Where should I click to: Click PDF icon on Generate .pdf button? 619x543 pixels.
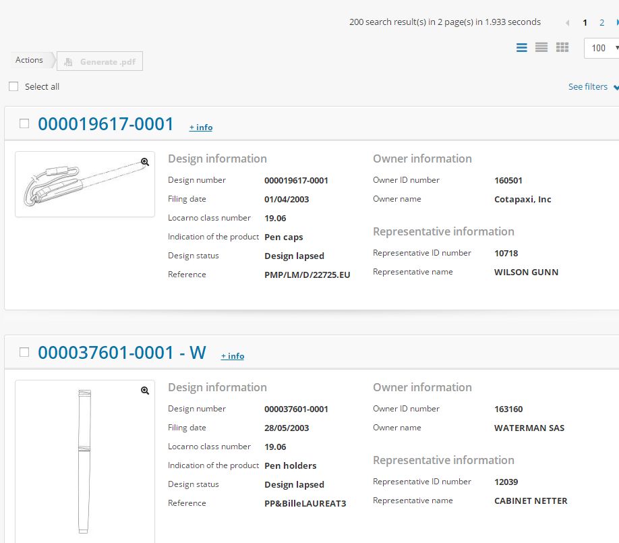pos(68,61)
